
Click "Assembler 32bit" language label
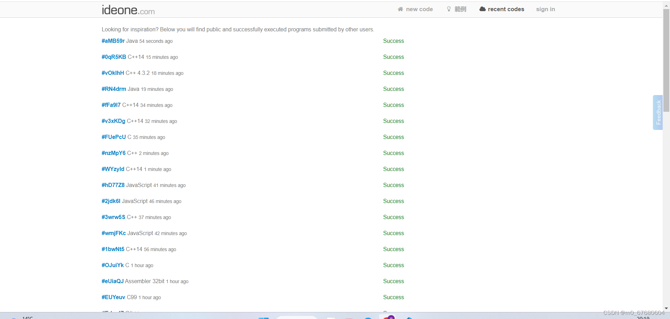tap(144, 281)
